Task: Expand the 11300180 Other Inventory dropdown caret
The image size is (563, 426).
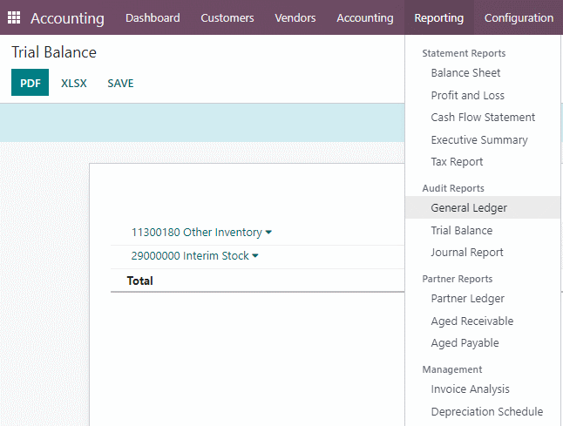Action: coord(268,233)
